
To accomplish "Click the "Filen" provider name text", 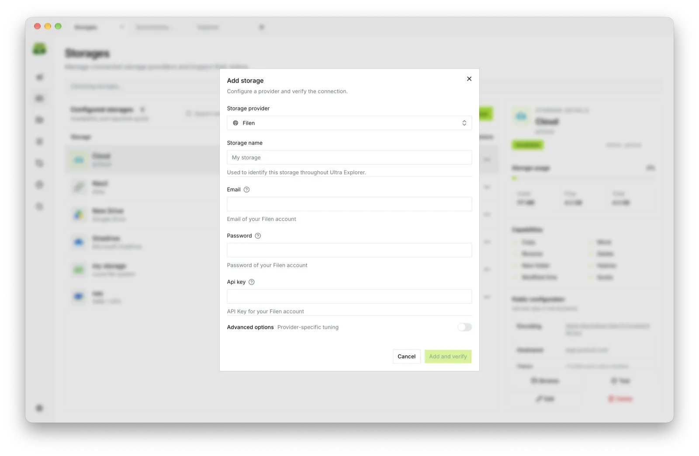I will click(x=249, y=123).
